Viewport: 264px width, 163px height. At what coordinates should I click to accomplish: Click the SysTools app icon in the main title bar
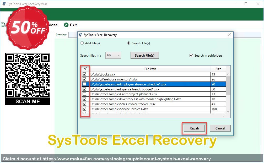pyautogui.click(x=4, y=4)
